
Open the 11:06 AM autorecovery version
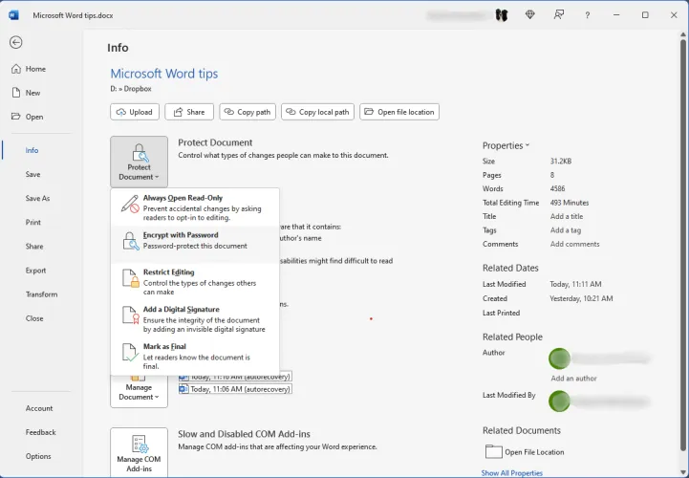pyautogui.click(x=241, y=389)
